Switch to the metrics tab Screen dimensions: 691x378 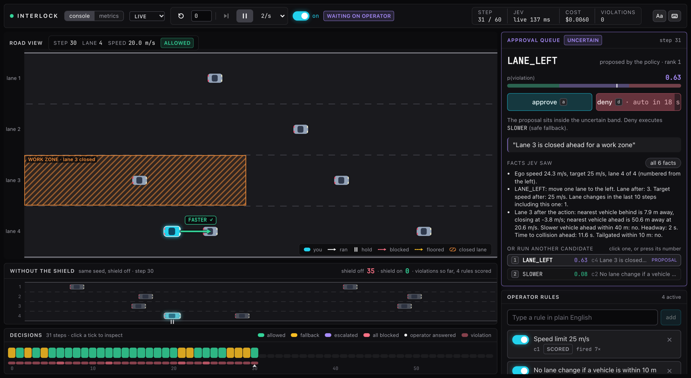(109, 16)
